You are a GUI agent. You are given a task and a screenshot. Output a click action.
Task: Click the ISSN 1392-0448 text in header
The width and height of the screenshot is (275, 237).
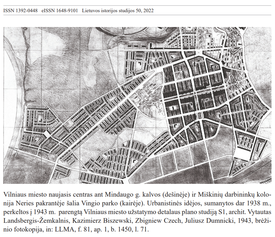(21, 11)
